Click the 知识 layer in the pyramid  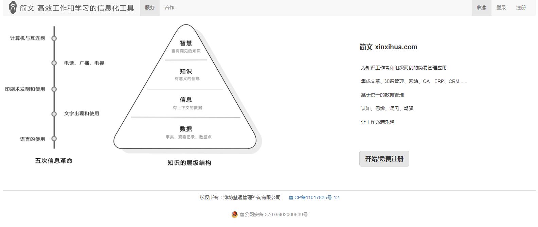pos(186,74)
